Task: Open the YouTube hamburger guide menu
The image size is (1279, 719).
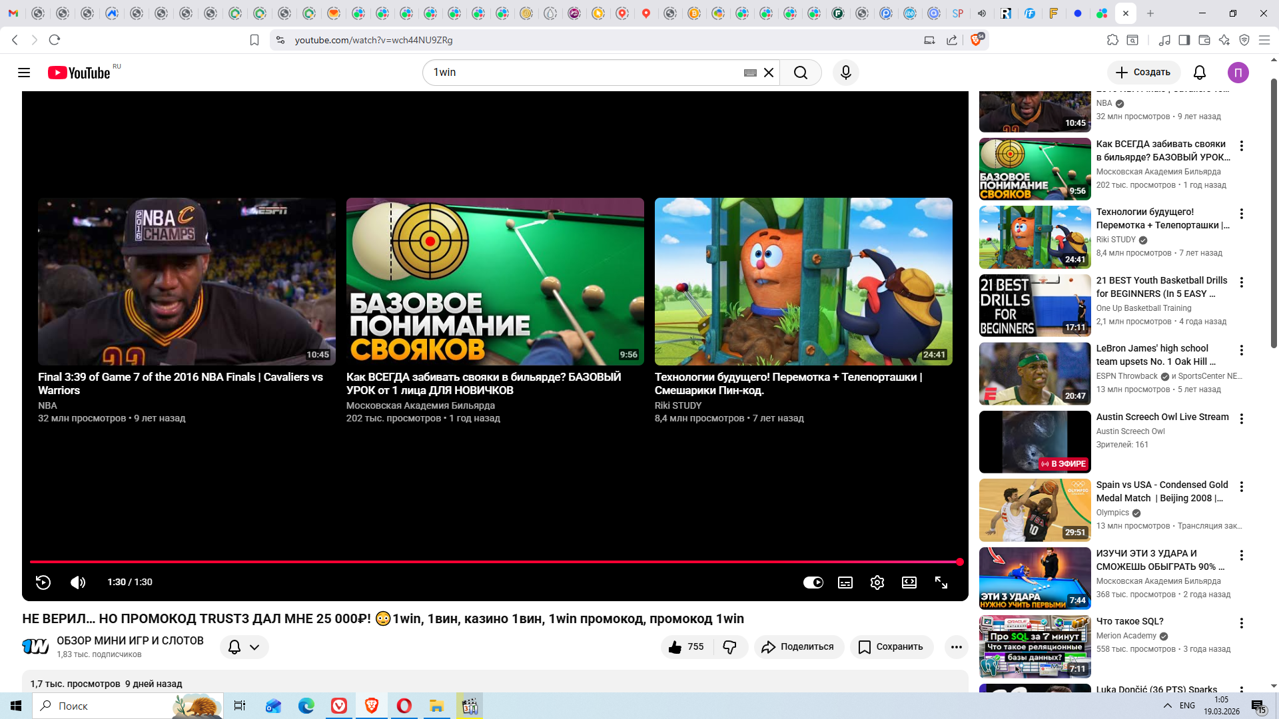Action: tap(24, 73)
